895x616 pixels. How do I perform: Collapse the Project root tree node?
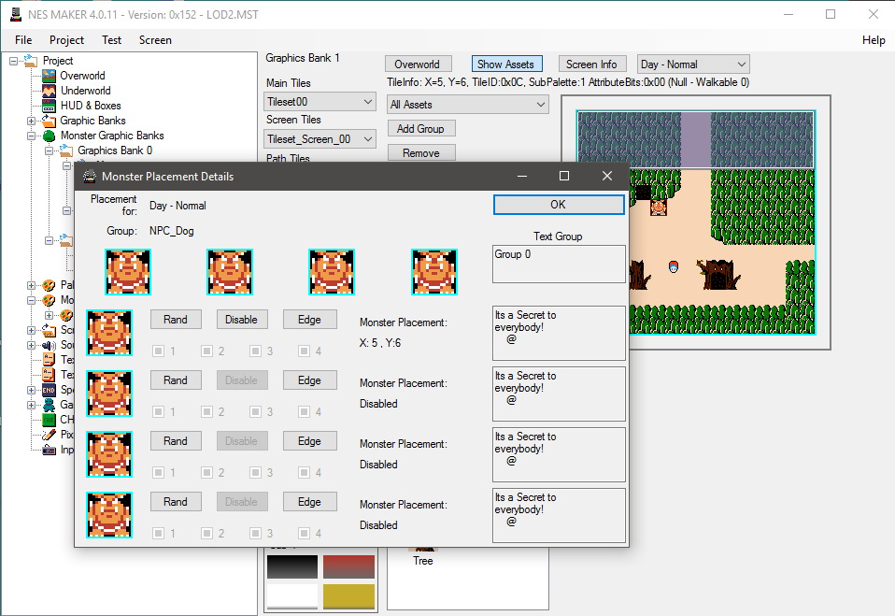pyautogui.click(x=13, y=61)
